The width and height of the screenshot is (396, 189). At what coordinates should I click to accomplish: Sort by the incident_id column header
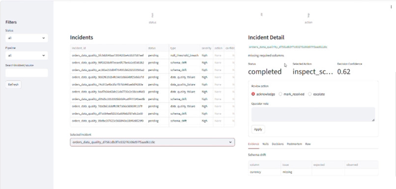(x=109, y=48)
